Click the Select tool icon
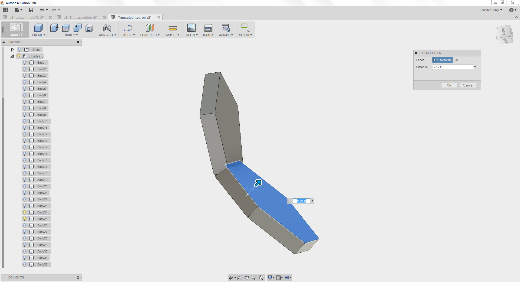Viewport: 520px width, 282px height. 245,28
